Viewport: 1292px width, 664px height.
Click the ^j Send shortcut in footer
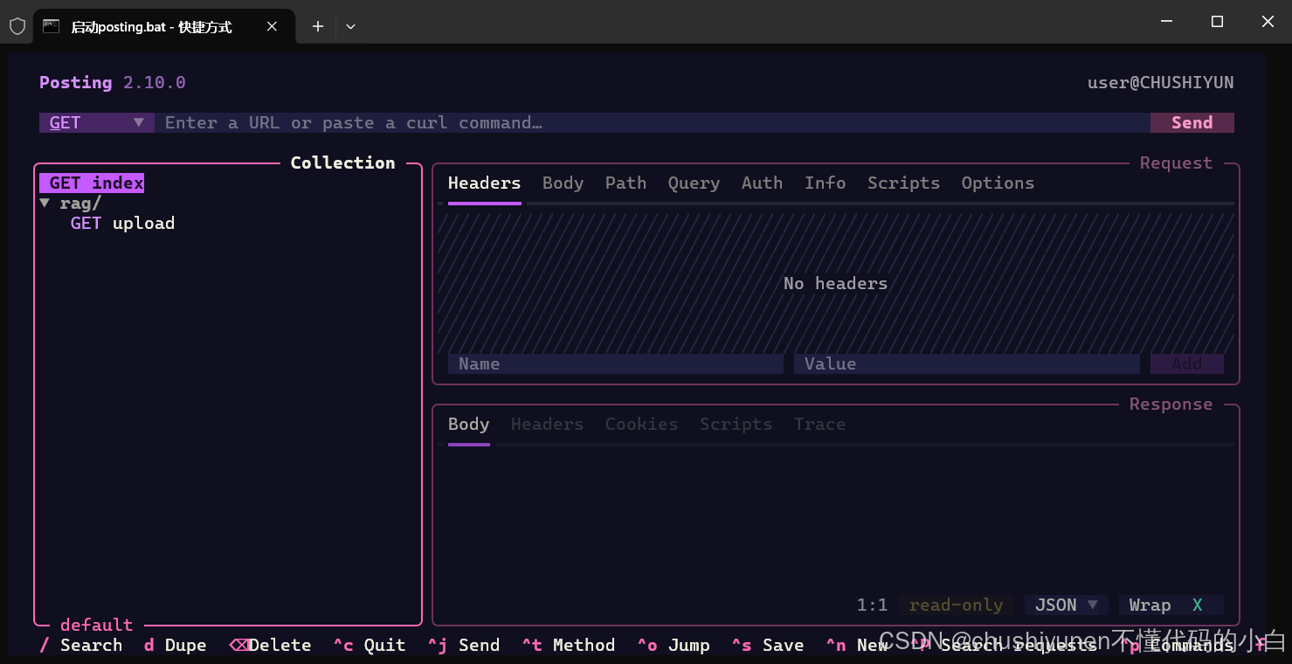pyautogui.click(x=463, y=645)
